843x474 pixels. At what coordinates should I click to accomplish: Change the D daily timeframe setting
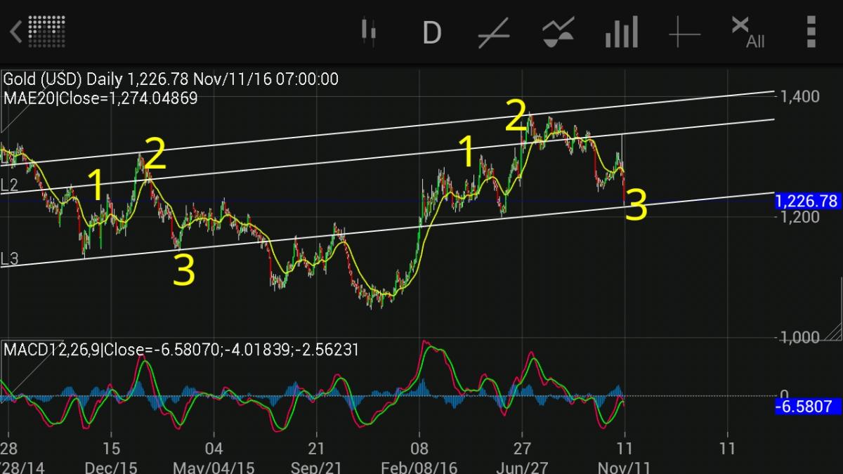pos(431,32)
